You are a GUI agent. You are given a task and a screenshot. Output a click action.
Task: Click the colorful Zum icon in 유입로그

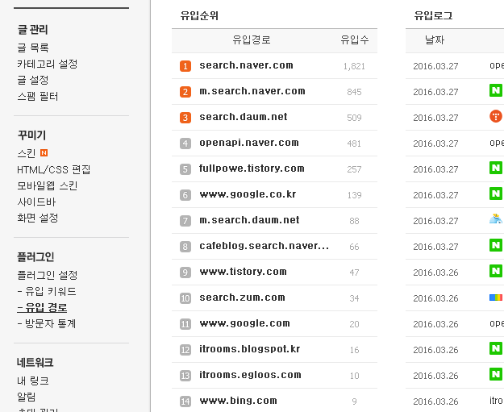point(496,298)
